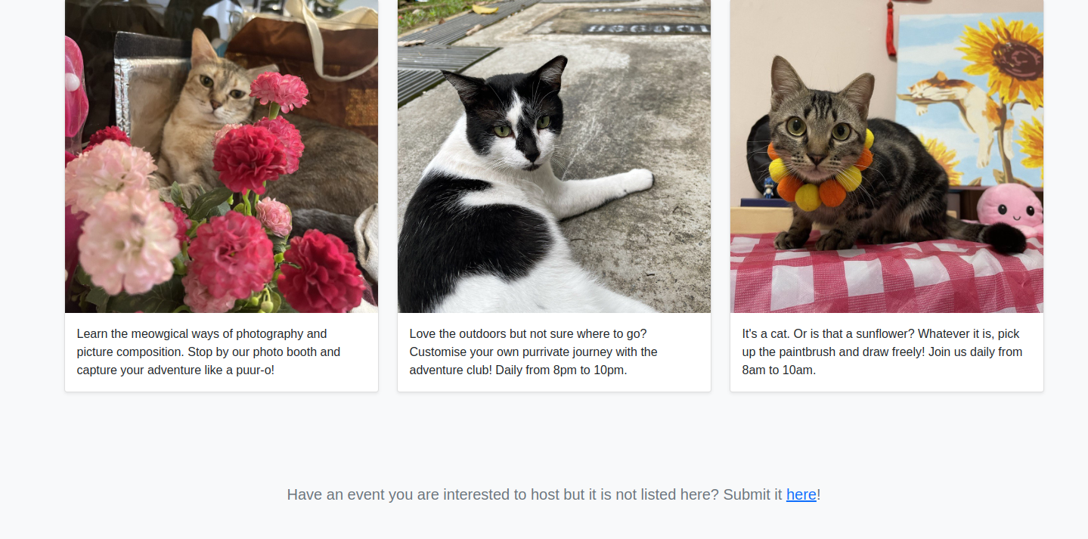The image size is (1088, 539).
Task: Select the black and white cat photo
Action: click(553, 155)
